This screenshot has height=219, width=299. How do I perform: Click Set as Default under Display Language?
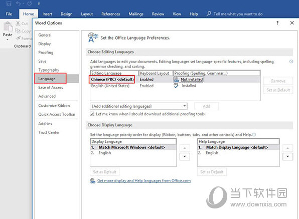tap(104, 172)
